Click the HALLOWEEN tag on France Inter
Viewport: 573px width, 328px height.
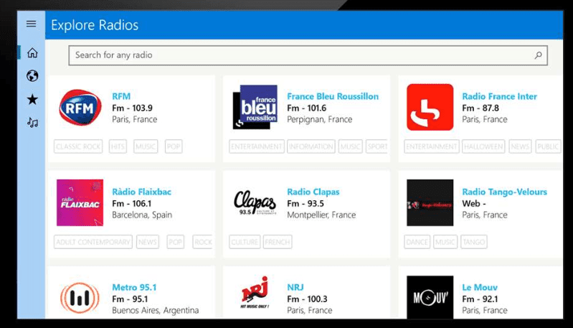pos(483,146)
